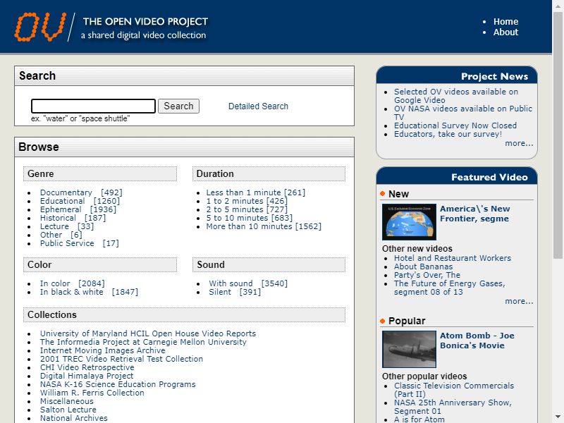
Task: Filter videos 2 to 5 minutes long
Action: [247, 209]
